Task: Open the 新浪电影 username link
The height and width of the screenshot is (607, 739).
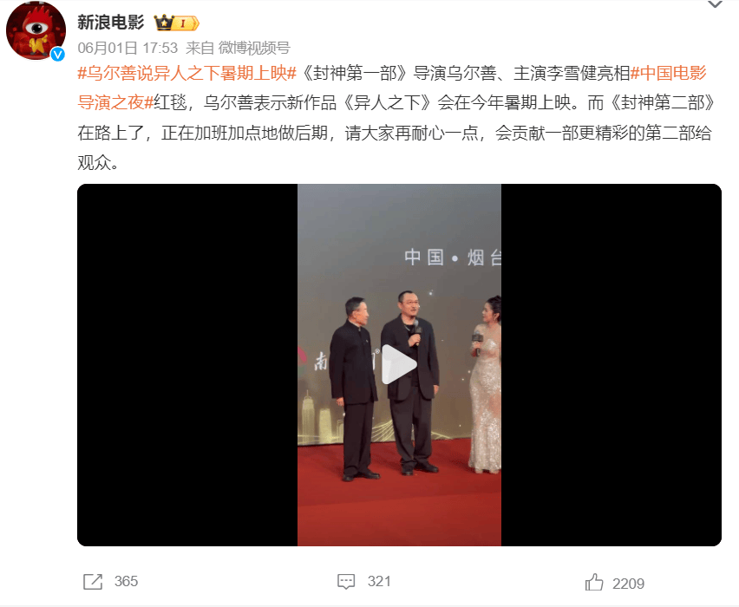Action: (111, 23)
